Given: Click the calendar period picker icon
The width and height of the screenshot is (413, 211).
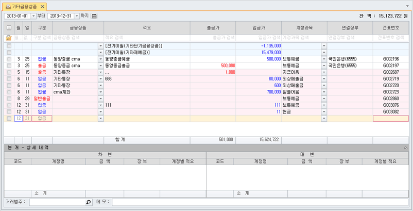Looking at the screenshot, I should tap(94, 16).
